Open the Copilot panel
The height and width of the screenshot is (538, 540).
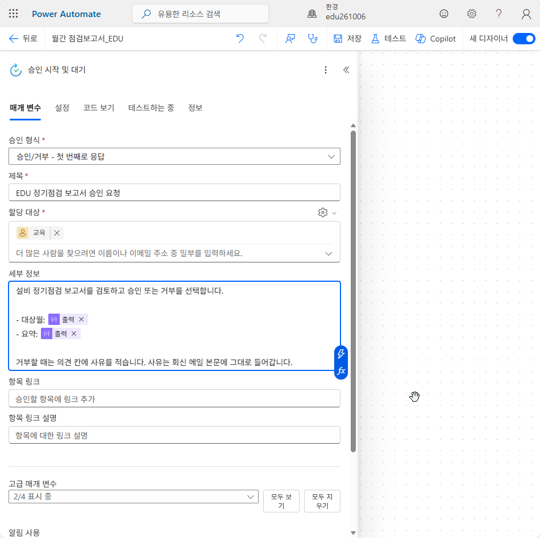(x=435, y=39)
